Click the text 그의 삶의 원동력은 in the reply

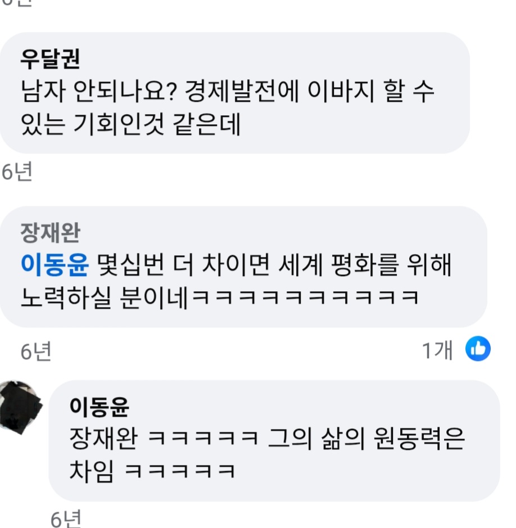tap(366, 439)
